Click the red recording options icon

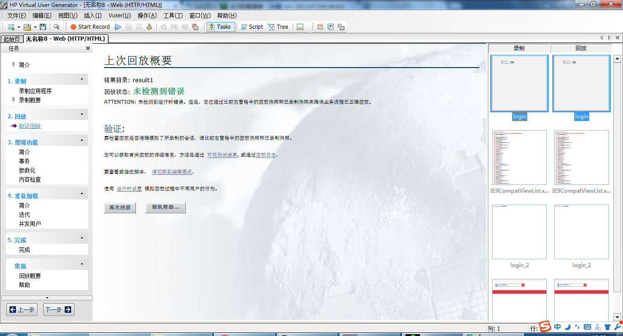tap(195, 27)
